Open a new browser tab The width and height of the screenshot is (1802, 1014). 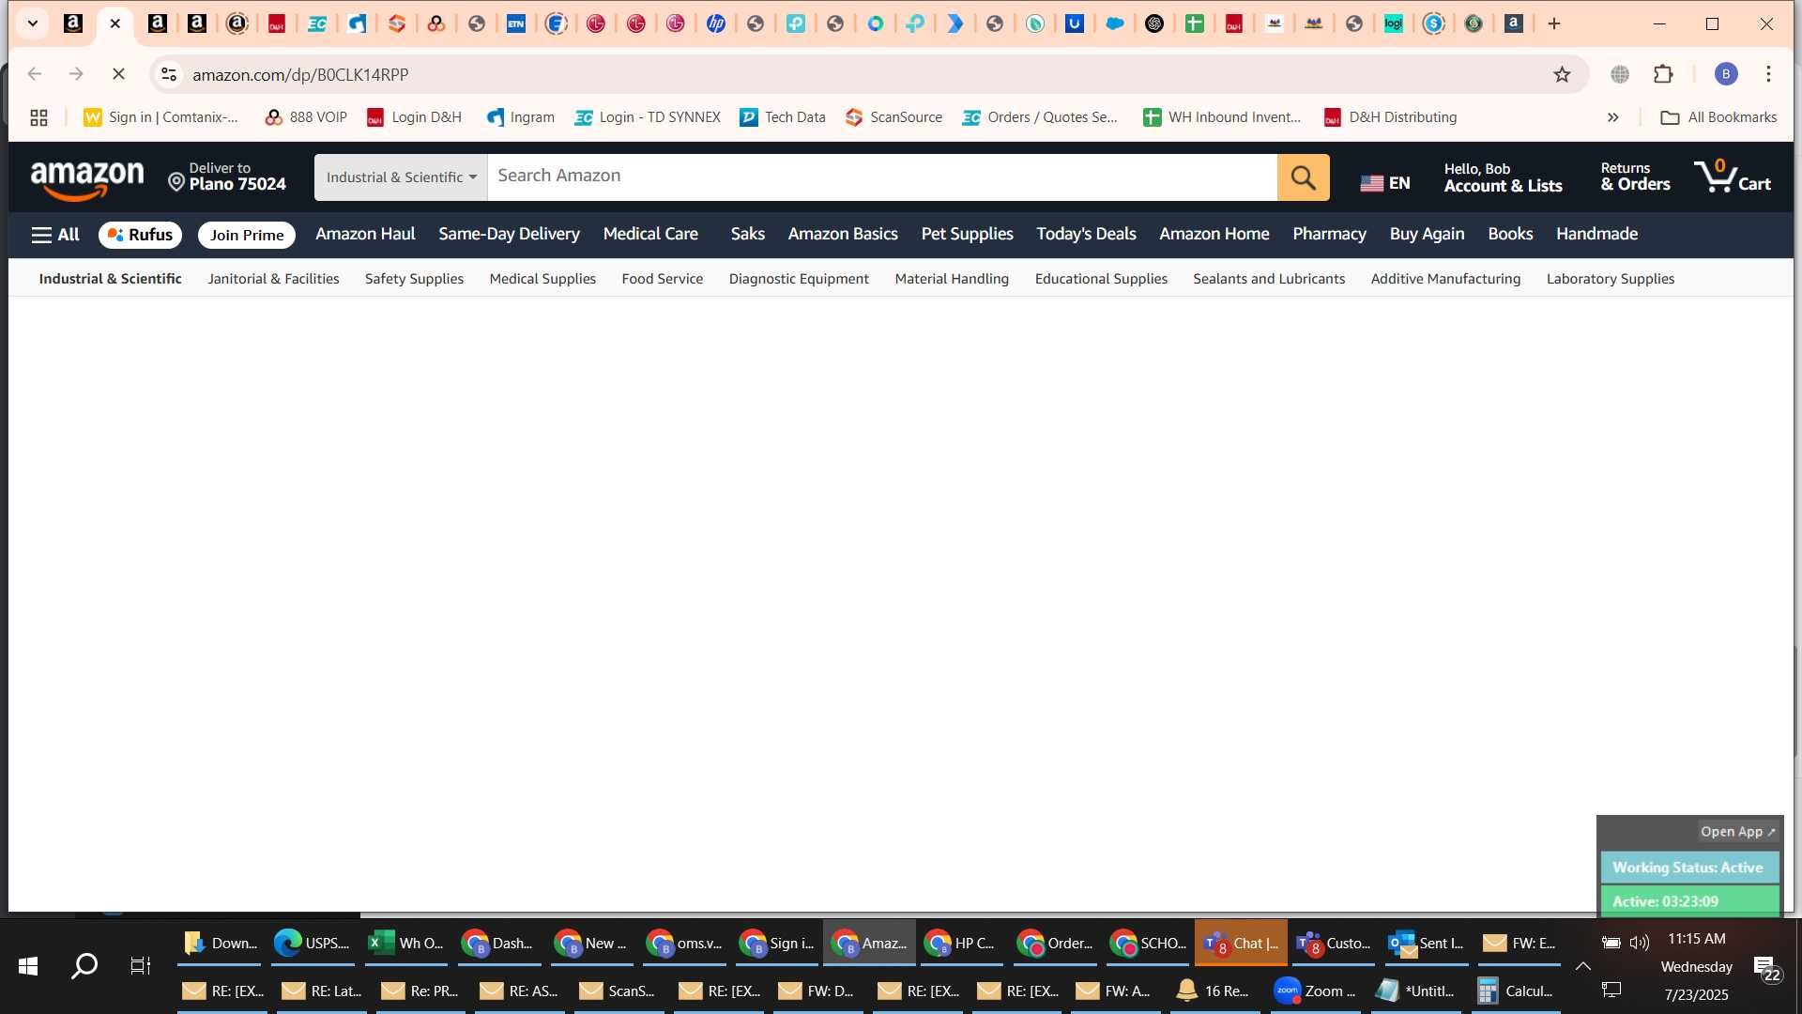pos(1554,23)
